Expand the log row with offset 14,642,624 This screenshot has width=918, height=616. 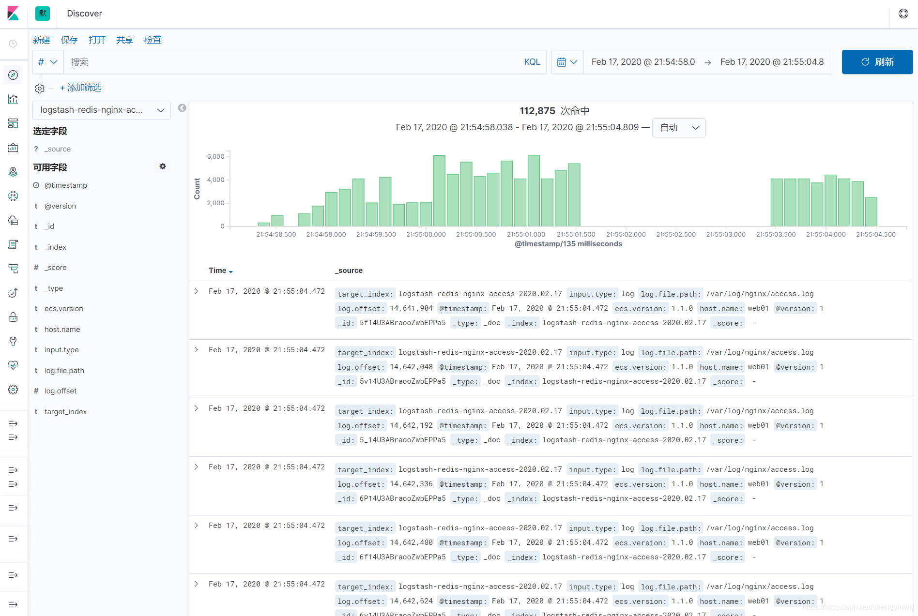tap(197, 584)
